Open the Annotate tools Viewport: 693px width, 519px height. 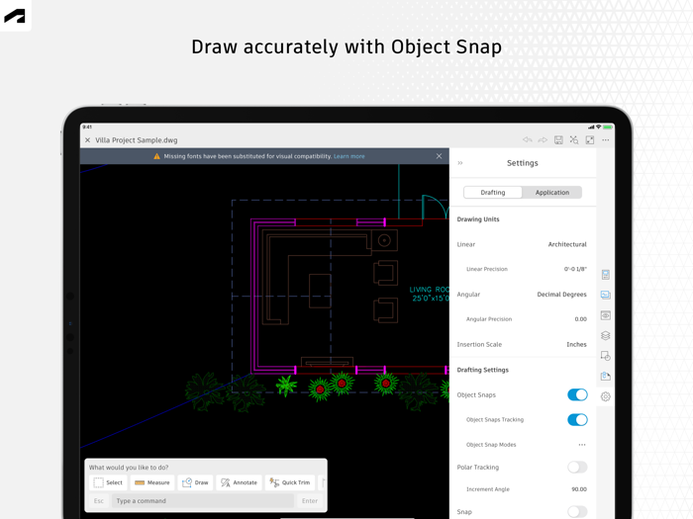click(240, 482)
